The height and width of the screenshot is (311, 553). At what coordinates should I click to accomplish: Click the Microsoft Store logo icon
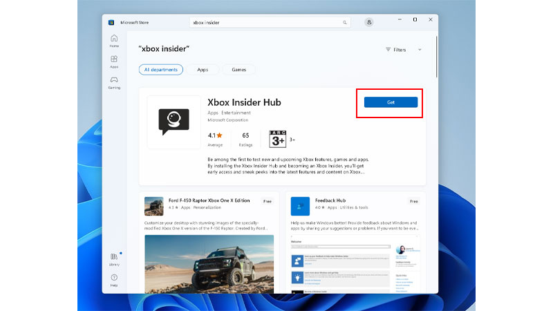click(111, 22)
